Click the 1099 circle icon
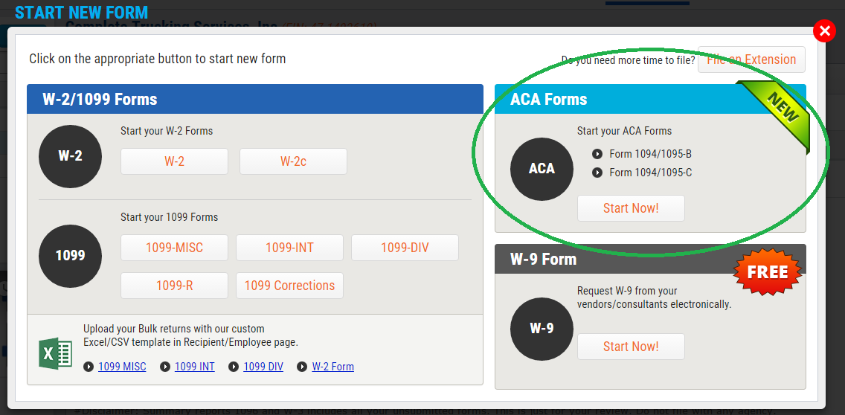The width and height of the screenshot is (845, 415). coord(70,256)
